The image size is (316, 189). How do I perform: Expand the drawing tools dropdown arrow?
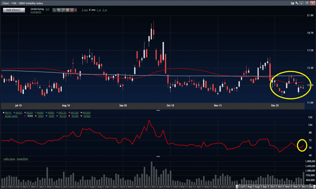[76, 10]
